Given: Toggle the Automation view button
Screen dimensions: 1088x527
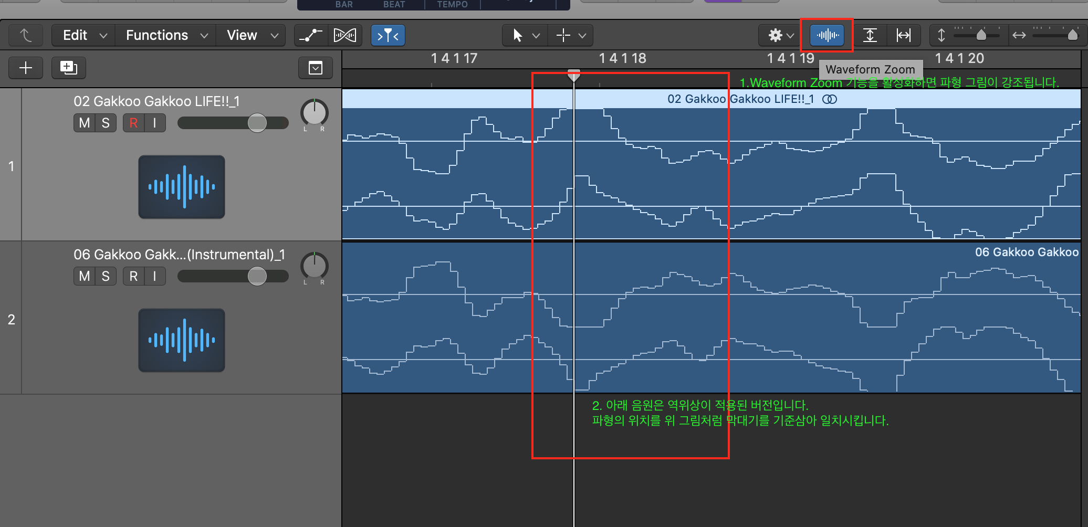Looking at the screenshot, I should point(310,35).
